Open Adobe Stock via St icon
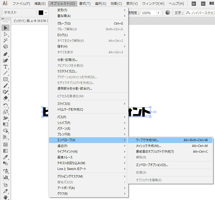 203,4
